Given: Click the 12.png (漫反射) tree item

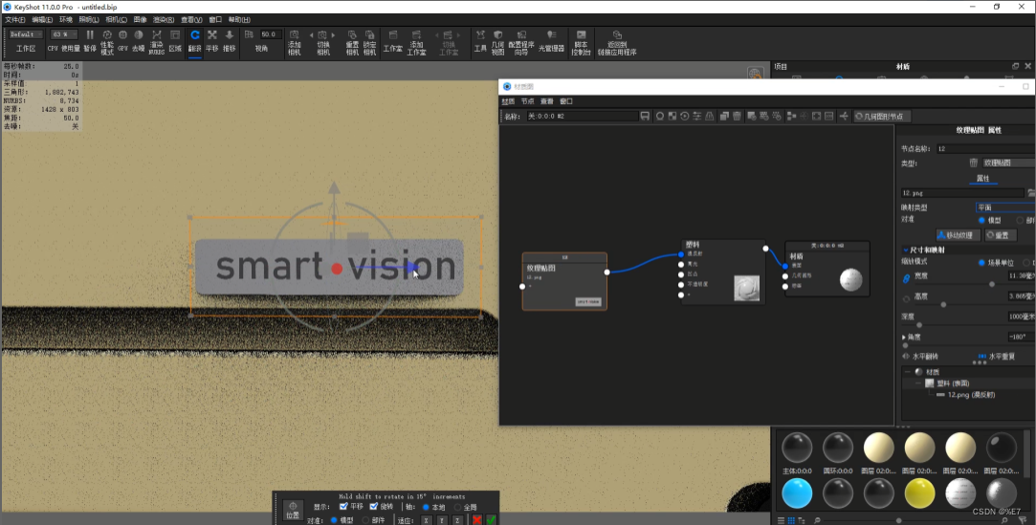Looking at the screenshot, I should click(x=971, y=395).
